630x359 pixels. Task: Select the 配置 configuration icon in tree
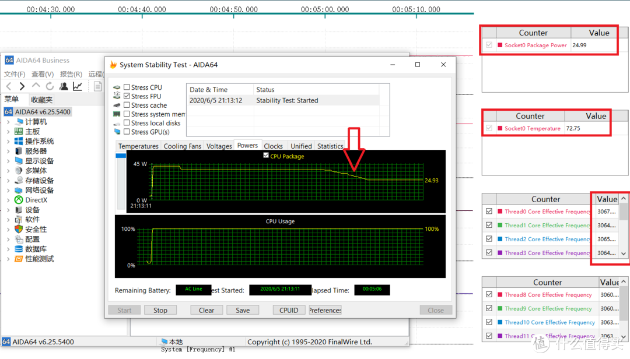point(19,239)
